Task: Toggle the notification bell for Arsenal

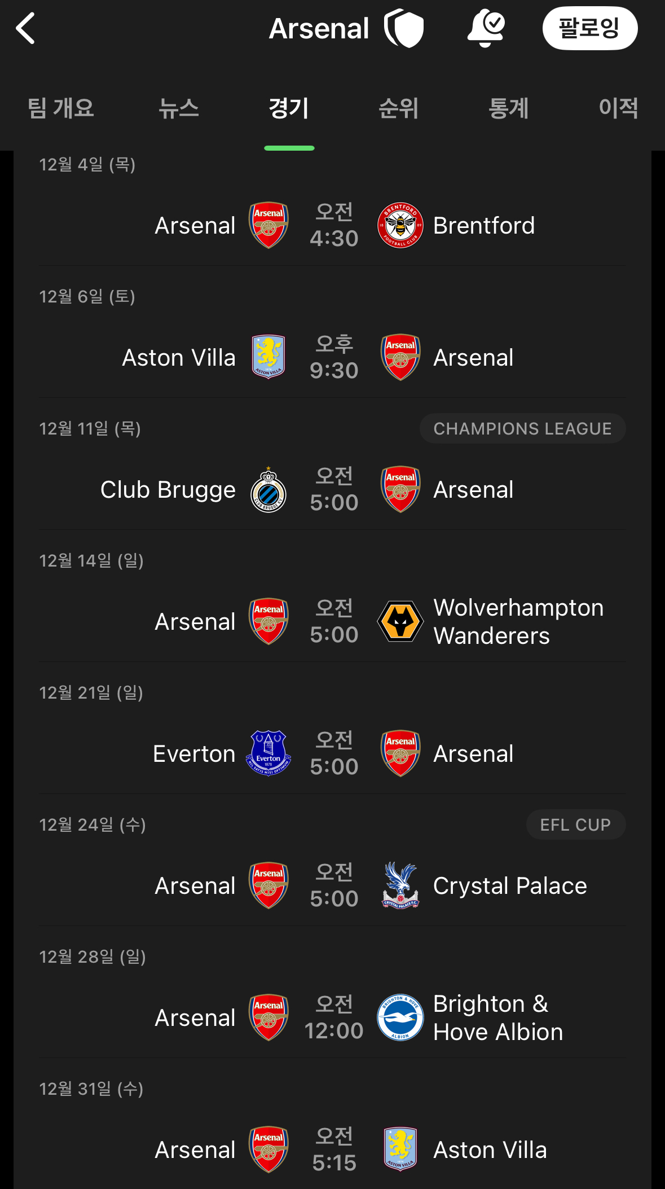Action: pyautogui.click(x=486, y=28)
